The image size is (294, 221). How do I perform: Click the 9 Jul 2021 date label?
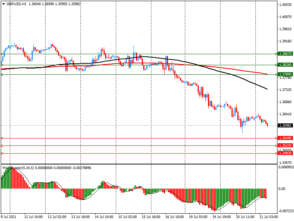[x=9, y=217]
